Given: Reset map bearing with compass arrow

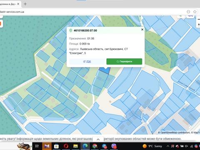Looking at the screenshot, I should coord(199,25).
